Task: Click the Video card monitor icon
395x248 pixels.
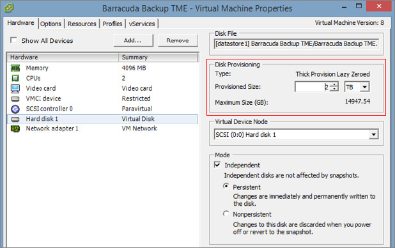Action: pyautogui.click(x=15, y=88)
